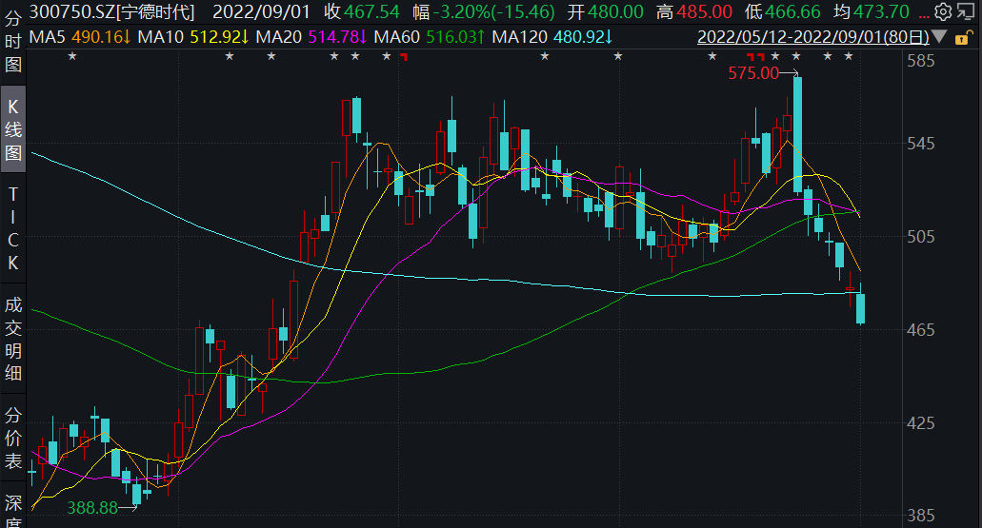982x528 pixels.
Task: Switch to the 分价表 tab
Action: coord(13,440)
